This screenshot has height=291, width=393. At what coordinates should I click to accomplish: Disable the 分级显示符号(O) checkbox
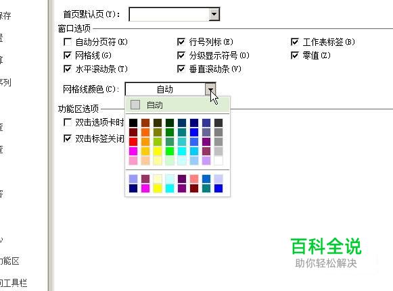(x=181, y=55)
